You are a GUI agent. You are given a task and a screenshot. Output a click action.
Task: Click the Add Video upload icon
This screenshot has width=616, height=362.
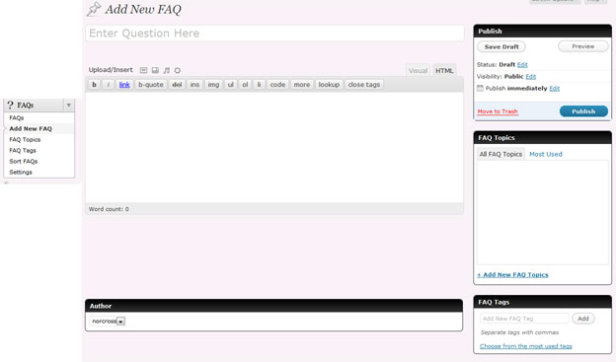155,70
